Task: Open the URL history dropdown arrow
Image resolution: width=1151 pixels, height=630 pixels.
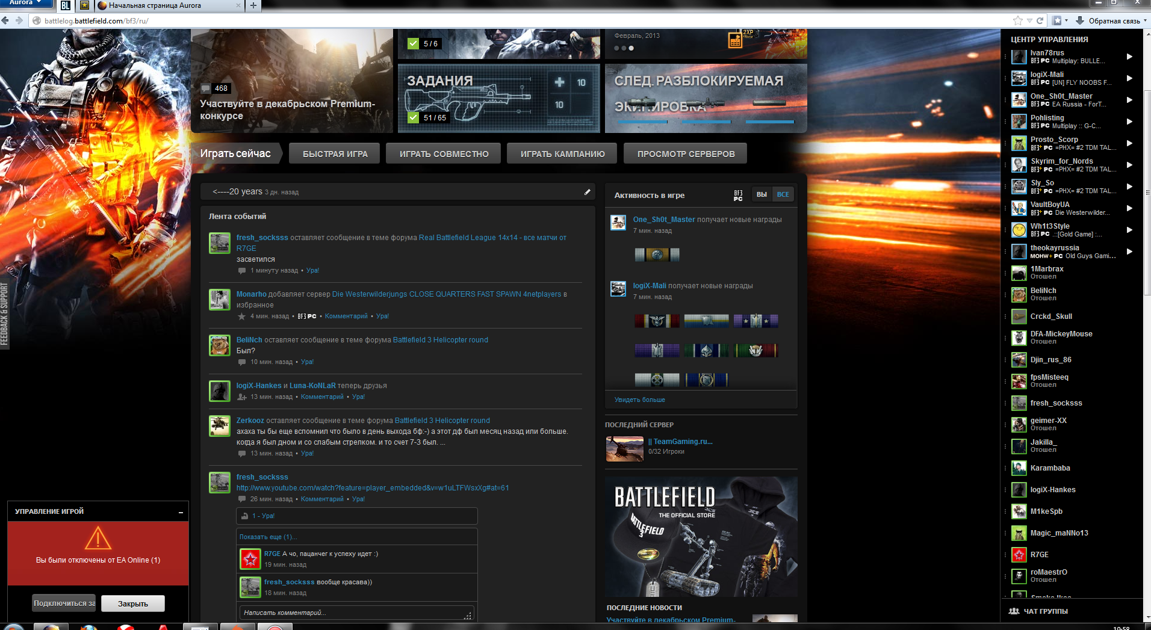Action: (x=1030, y=20)
